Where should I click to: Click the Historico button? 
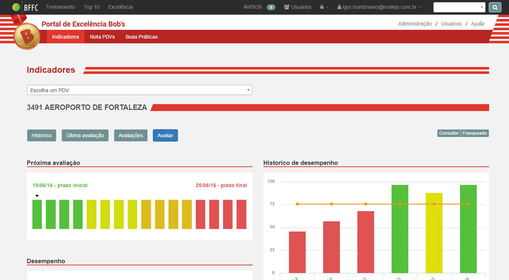pyautogui.click(x=42, y=135)
